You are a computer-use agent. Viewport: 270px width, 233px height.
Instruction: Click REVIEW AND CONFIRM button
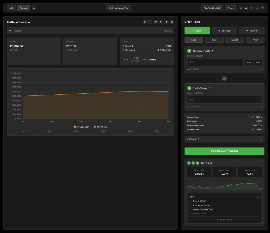pyautogui.click(x=224, y=151)
